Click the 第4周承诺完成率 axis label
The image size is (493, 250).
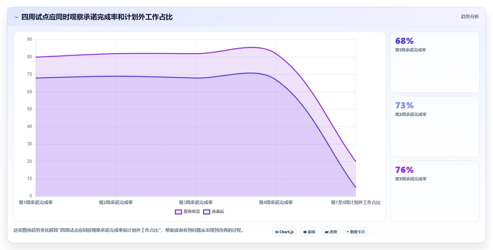pos(276,203)
